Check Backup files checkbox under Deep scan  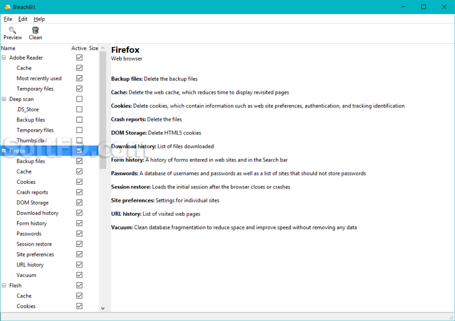79,120
